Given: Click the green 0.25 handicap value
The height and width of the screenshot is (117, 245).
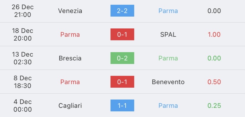Looking at the screenshot, I should coord(214,106).
